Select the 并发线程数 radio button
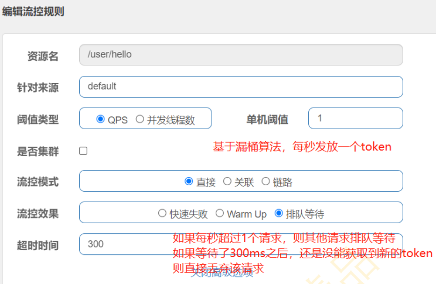The image size is (436, 284). pos(140,119)
